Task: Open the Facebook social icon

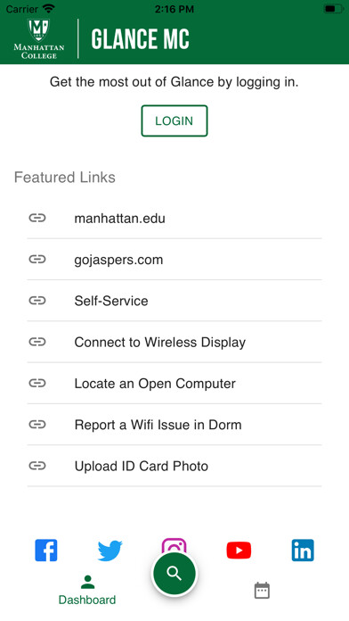Action: [45, 551]
